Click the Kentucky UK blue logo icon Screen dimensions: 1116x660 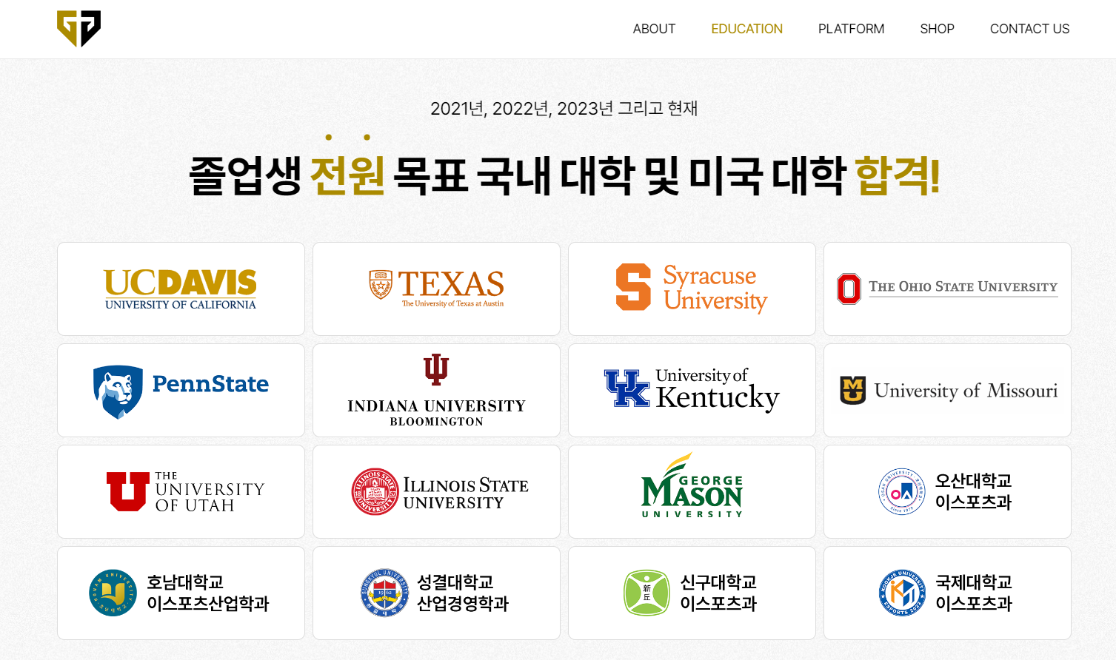pos(627,388)
